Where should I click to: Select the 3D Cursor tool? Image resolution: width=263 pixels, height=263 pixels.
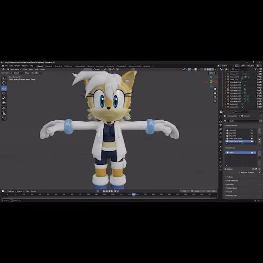[4, 83]
